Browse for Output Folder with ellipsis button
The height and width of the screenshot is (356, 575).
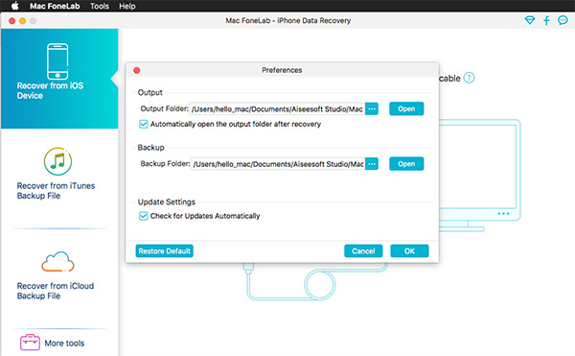372,109
